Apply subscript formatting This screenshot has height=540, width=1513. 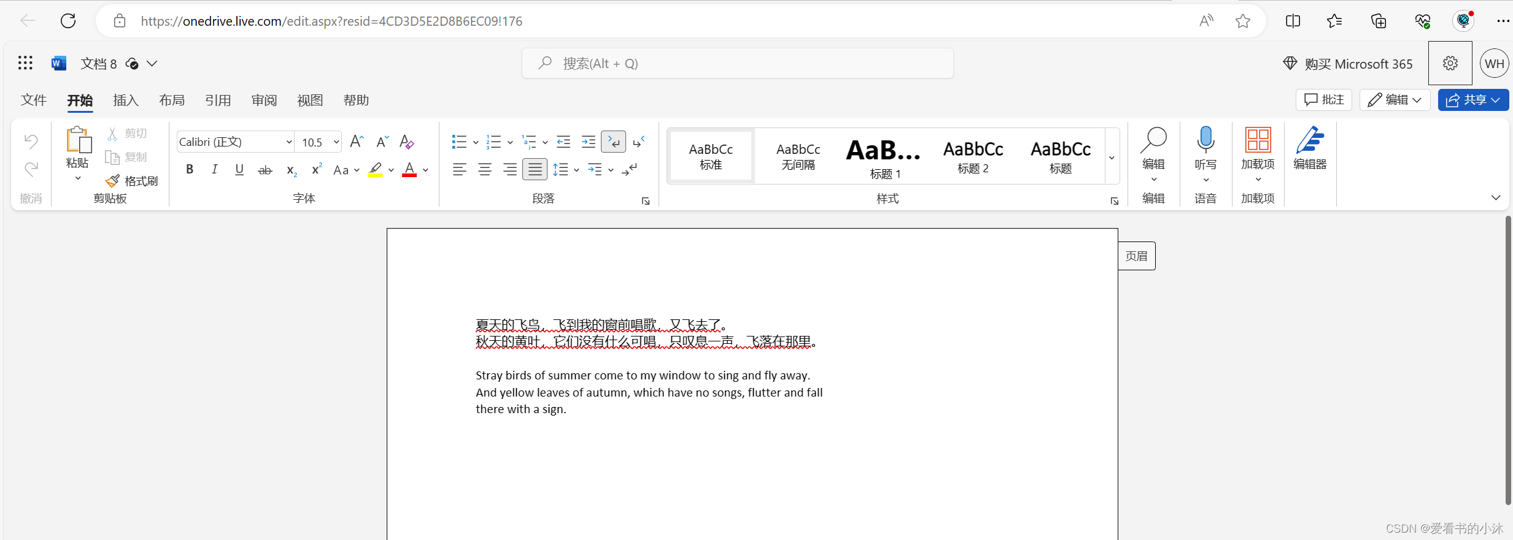click(292, 170)
